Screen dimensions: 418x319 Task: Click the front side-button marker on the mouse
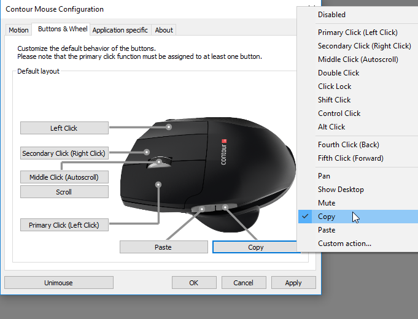tap(202, 209)
